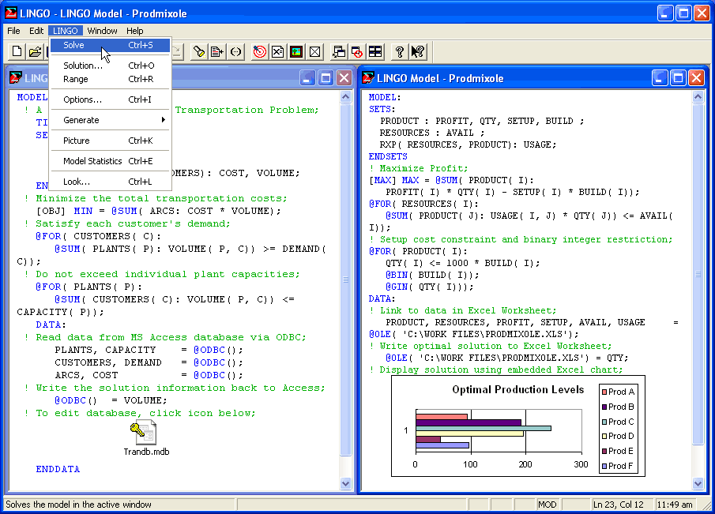Click the Picture toolbar icon
Image resolution: width=715 pixels, height=514 pixels.
point(296,51)
